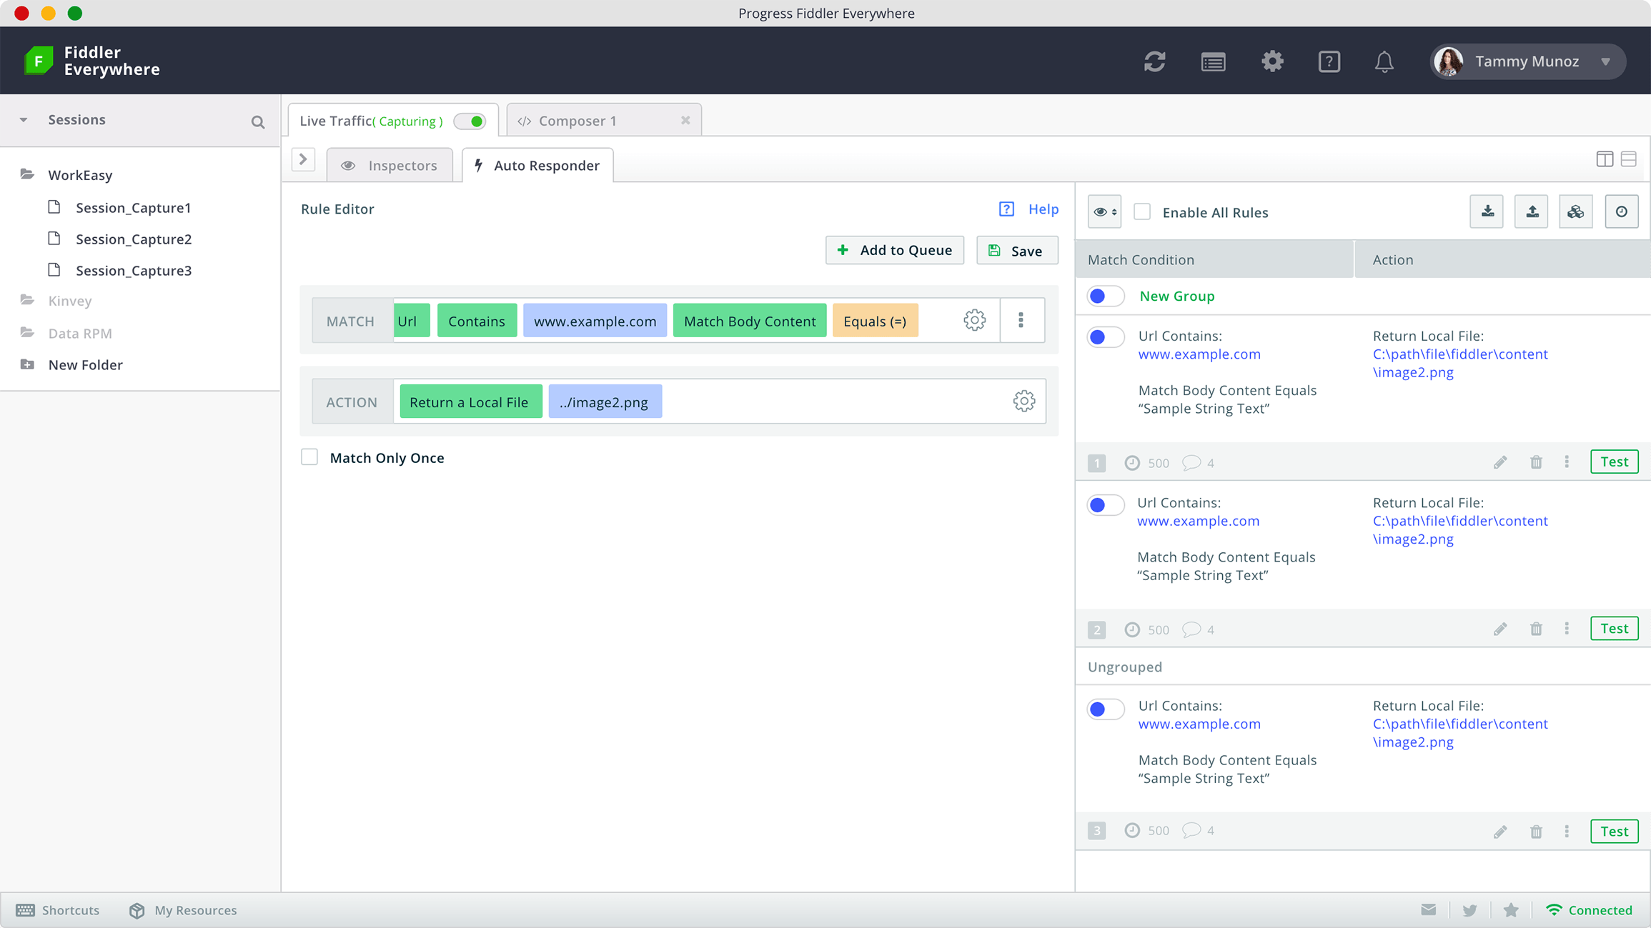The image size is (1651, 928).
Task: Select the Live Traffic tab
Action: [x=393, y=120]
